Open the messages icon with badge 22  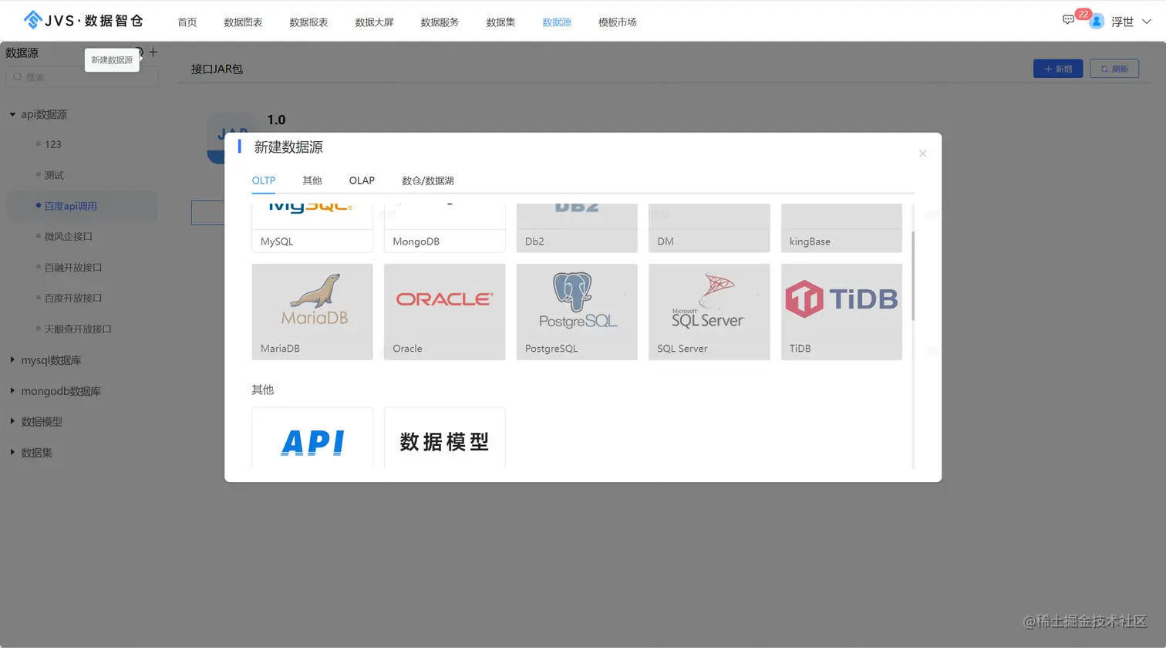pyautogui.click(x=1068, y=20)
